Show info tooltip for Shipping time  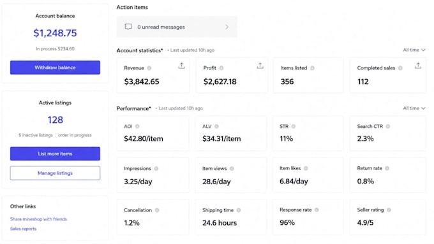click(x=239, y=210)
